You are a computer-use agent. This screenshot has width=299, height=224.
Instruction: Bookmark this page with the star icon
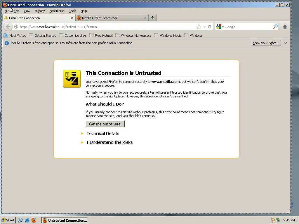point(199,27)
